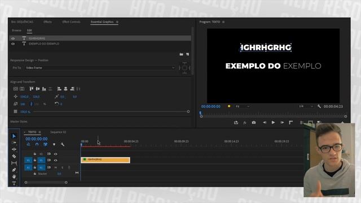
Task: Toggle the V1 track lock
Action: pos(35,160)
